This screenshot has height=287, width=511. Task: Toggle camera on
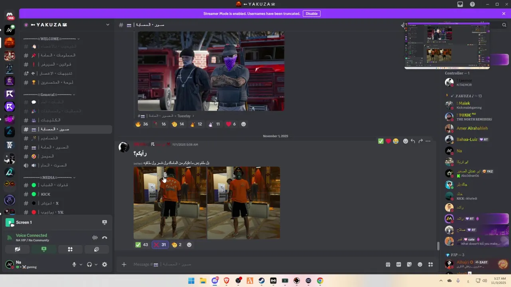tap(18, 249)
